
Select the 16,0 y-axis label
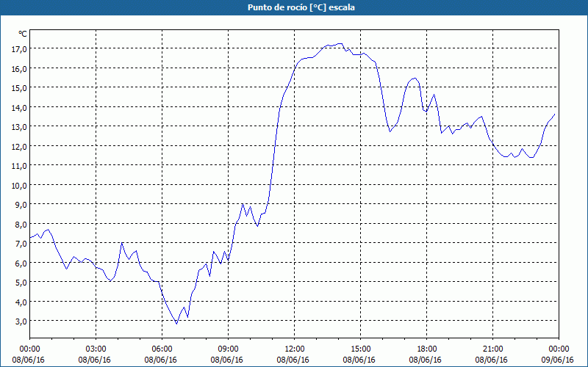click(18, 68)
